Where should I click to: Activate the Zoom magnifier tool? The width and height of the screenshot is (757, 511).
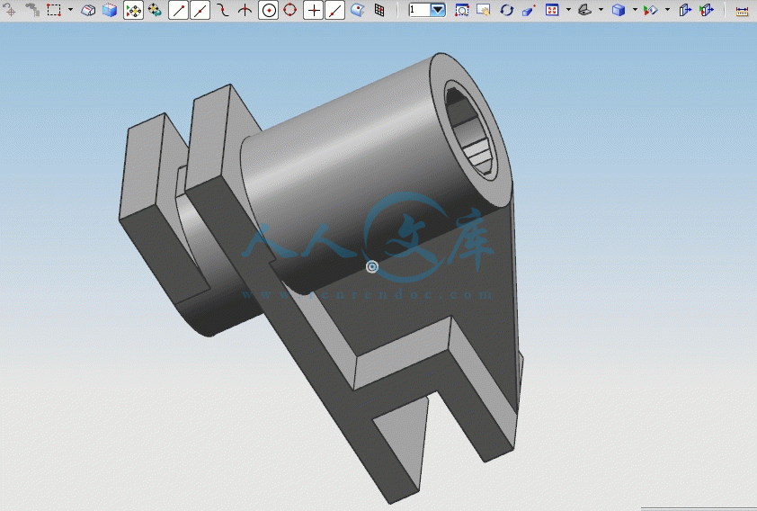tap(462, 10)
